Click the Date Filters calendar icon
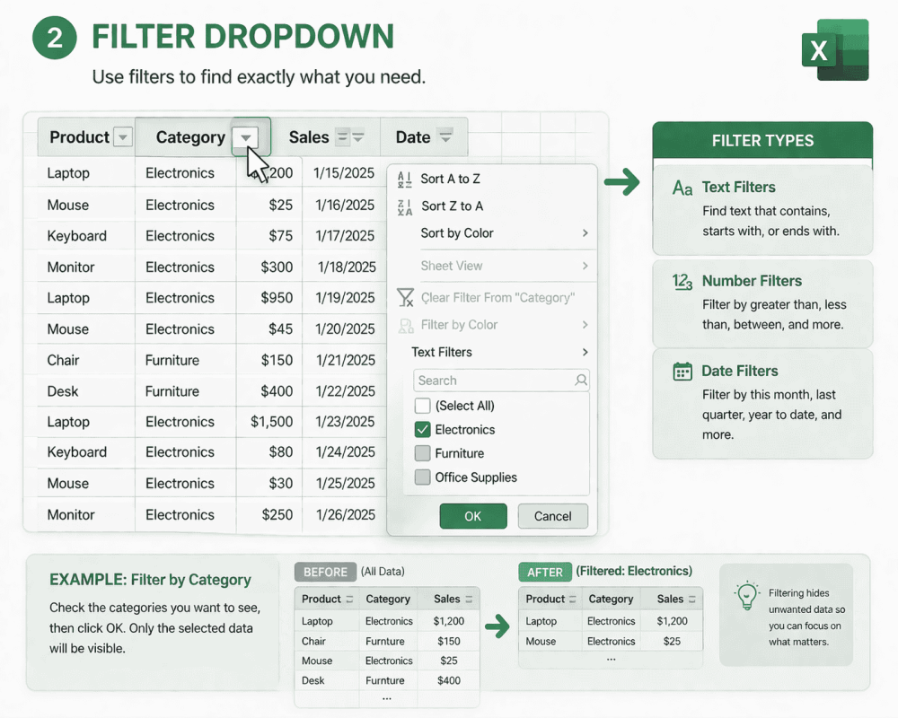The height and width of the screenshot is (718, 898). pos(681,371)
